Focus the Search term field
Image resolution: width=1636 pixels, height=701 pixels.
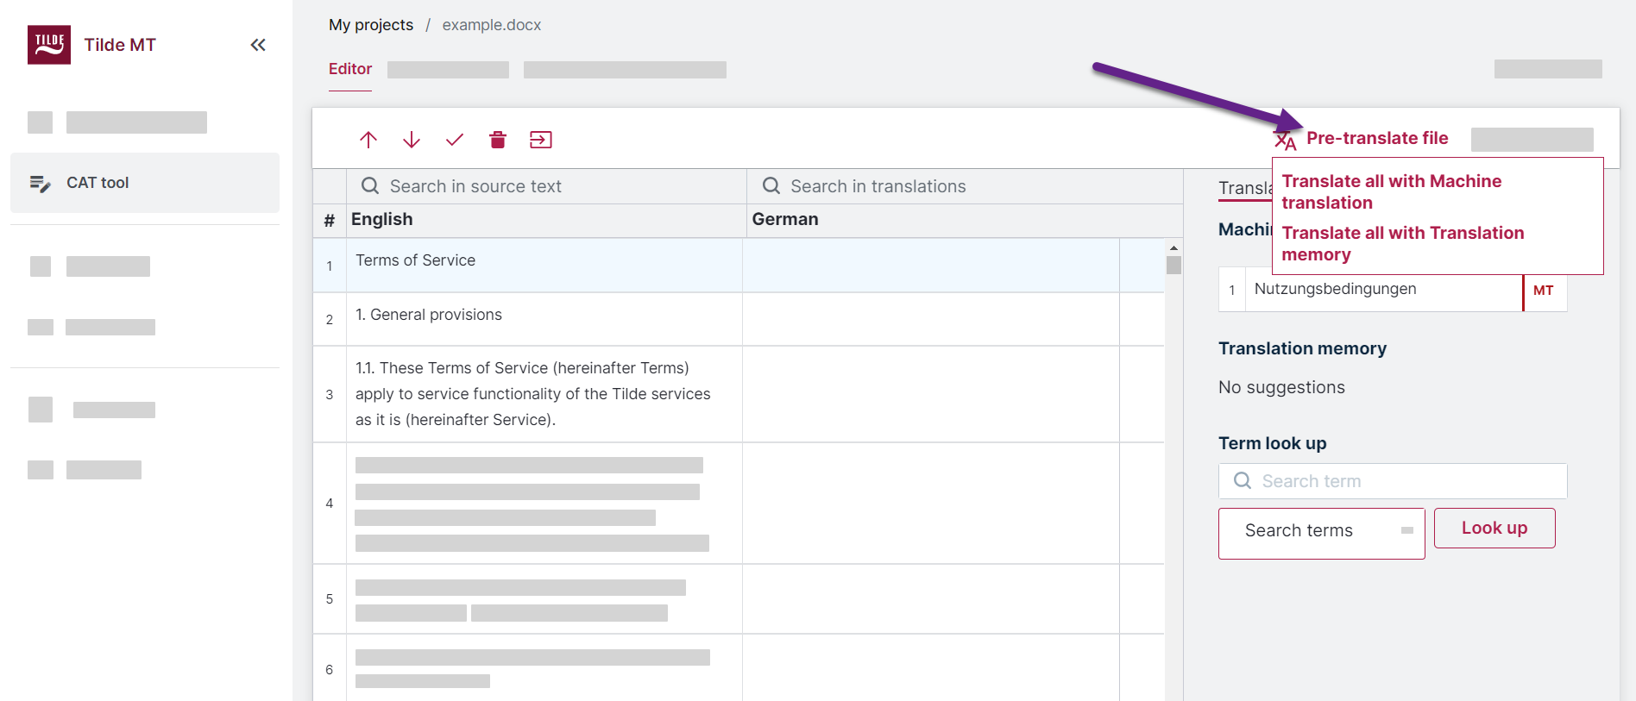(1393, 481)
